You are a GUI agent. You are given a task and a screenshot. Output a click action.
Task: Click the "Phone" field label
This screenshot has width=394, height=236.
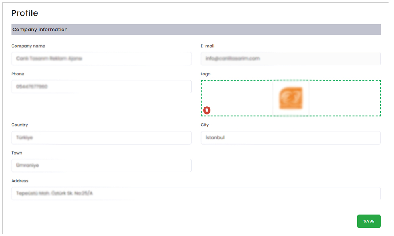tap(18, 74)
